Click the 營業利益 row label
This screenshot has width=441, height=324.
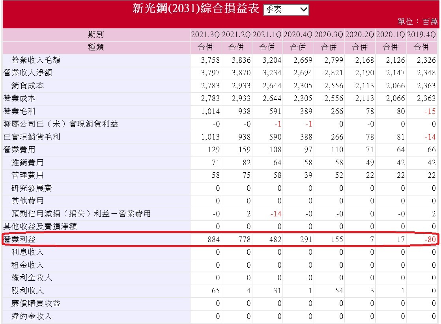tap(19, 239)
